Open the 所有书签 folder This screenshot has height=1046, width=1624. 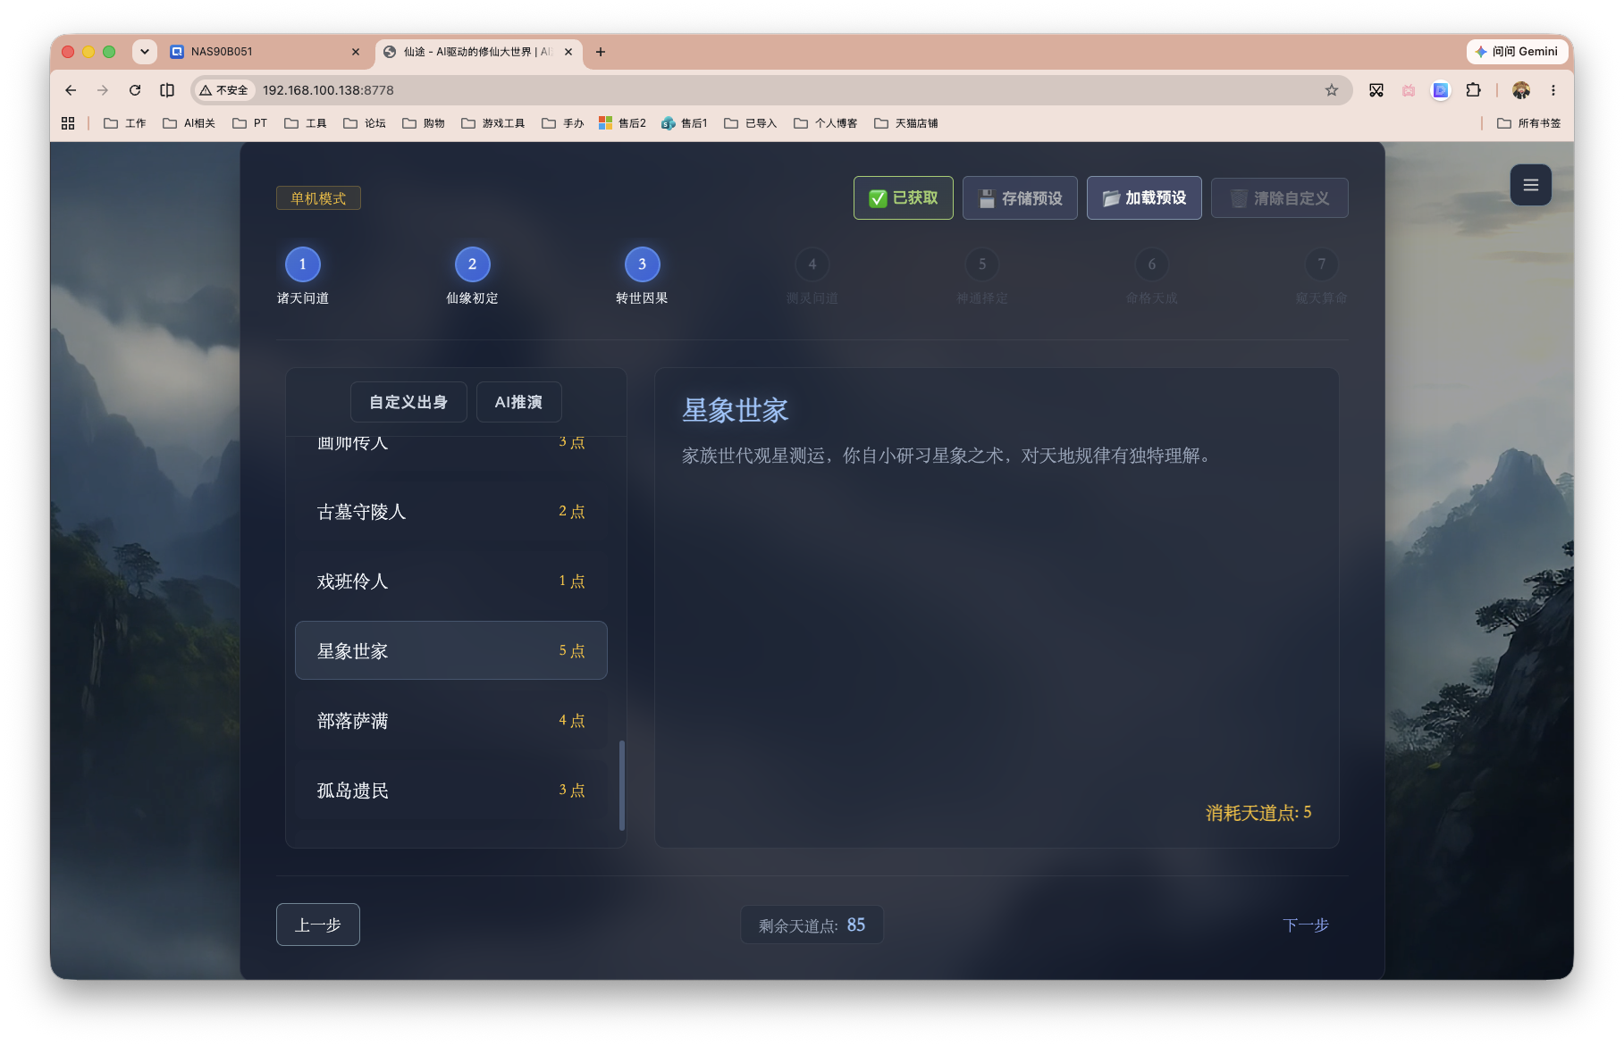(1529, 123)
